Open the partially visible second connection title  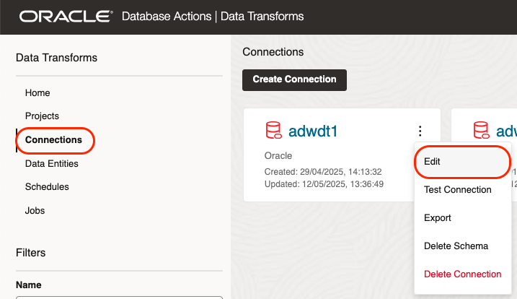pos(507,131)
